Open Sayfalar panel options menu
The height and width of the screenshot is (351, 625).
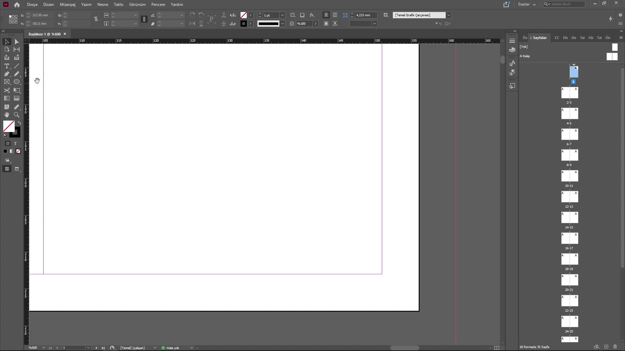(x=621, y=38)
